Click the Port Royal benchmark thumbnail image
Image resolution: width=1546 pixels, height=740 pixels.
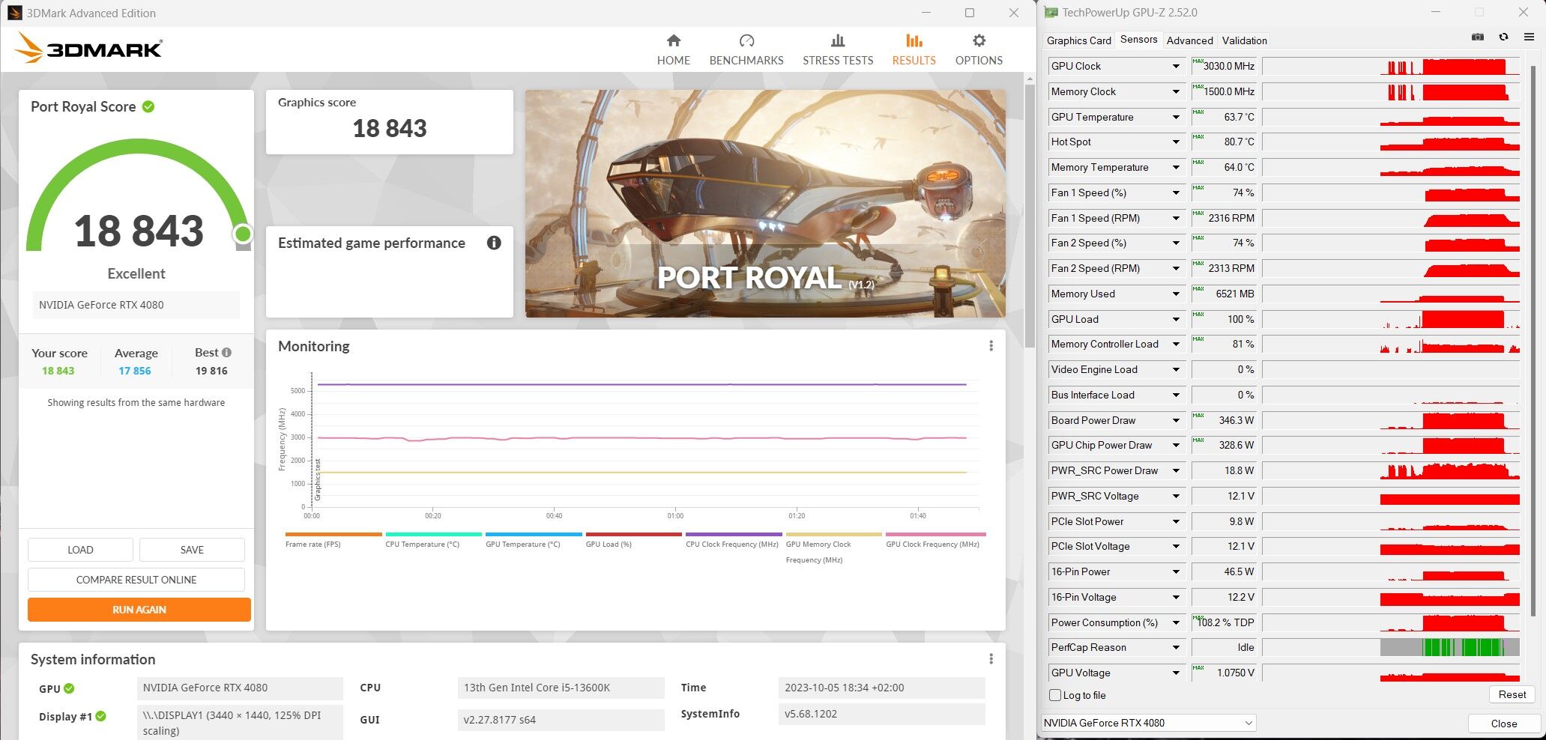765,204
